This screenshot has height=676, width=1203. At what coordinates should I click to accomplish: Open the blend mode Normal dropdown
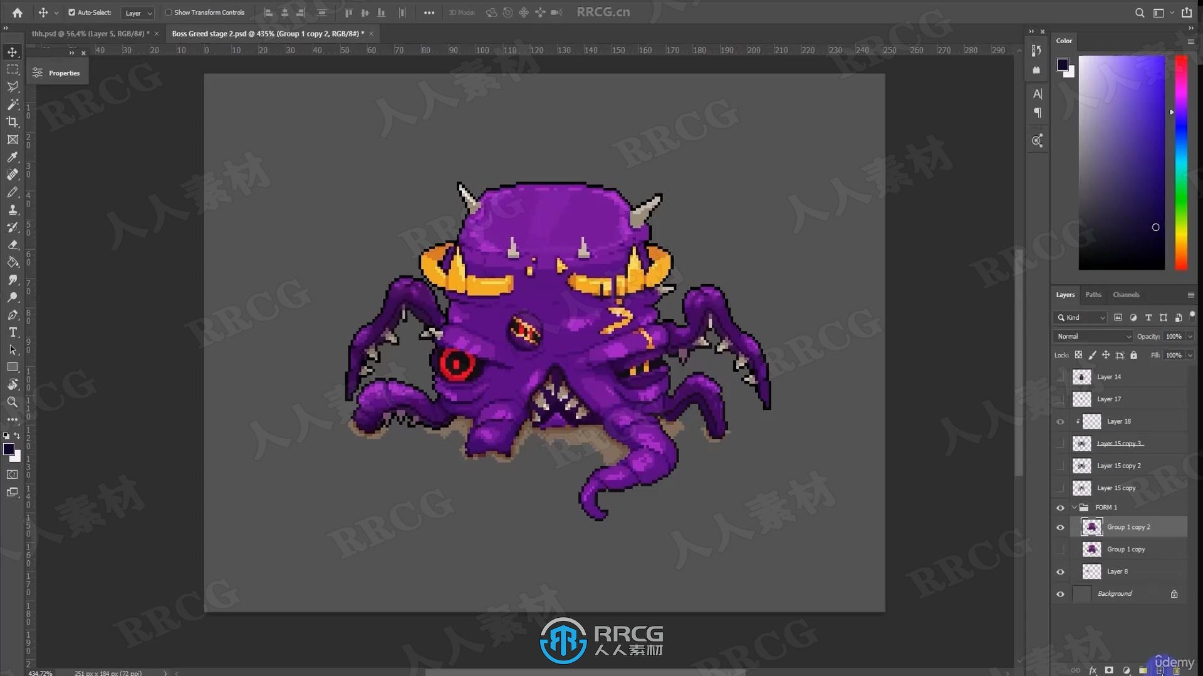[1093, 337]
